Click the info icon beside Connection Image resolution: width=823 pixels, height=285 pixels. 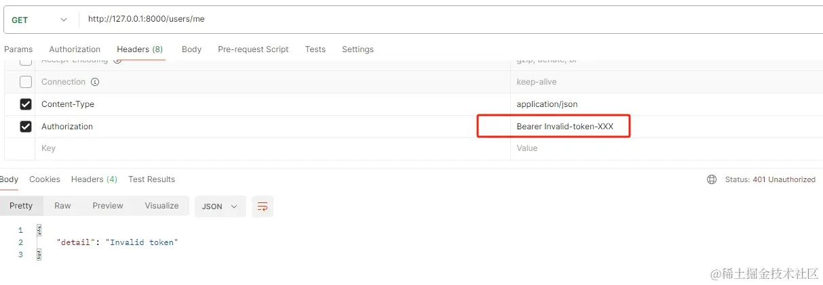coord(95,82)
